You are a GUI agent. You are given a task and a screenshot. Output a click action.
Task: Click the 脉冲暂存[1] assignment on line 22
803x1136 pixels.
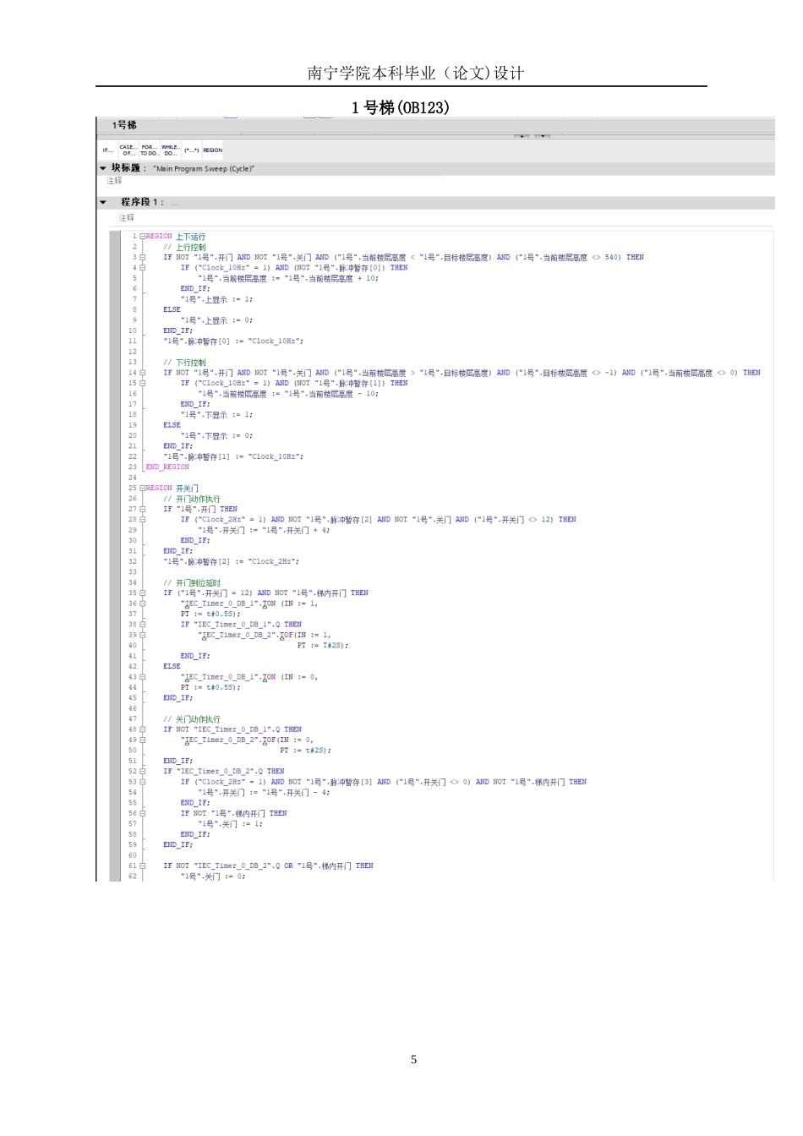click(233, 456)
